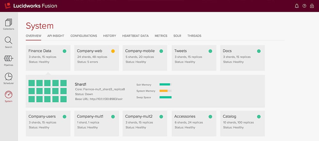Click Accessories green status dot
Viewport: 319px width, 141px height.
pos(210,117)
